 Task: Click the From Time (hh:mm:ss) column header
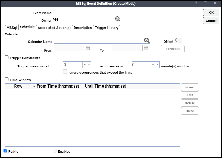click(60, 87)
